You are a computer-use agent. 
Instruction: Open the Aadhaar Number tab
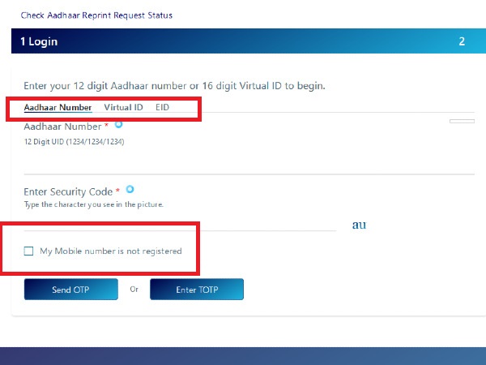(x=58, y=107)
